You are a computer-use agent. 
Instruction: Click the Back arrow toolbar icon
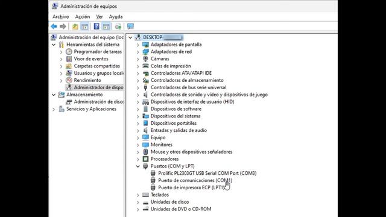click(54, 27)
